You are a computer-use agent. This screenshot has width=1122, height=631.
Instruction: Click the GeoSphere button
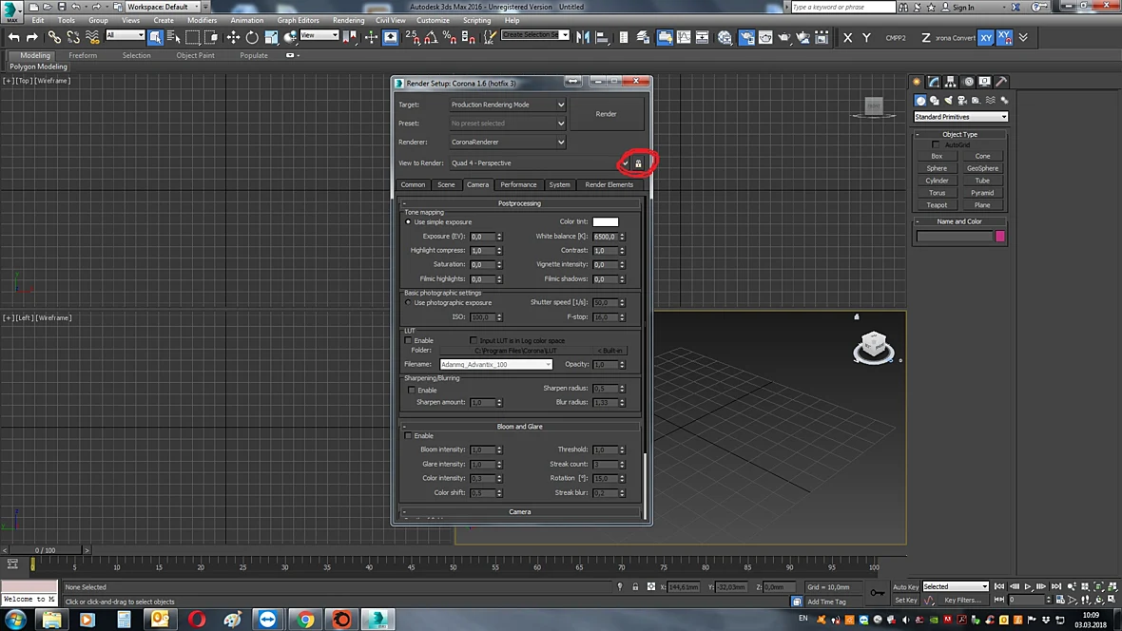(982, 168)
